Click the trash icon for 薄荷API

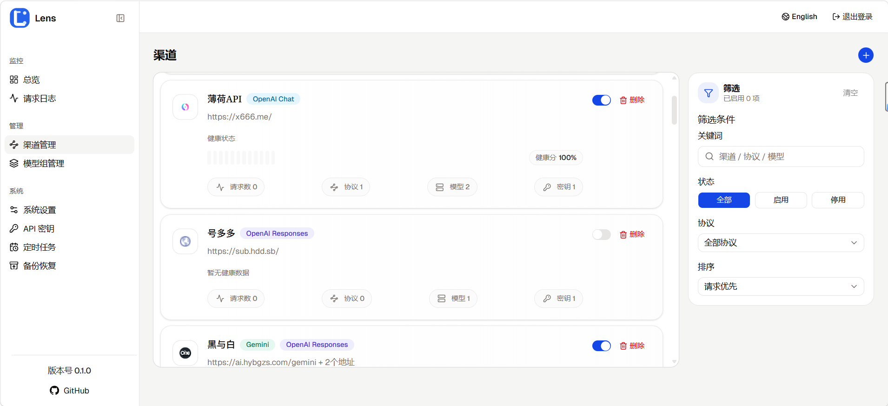point(623,100)
